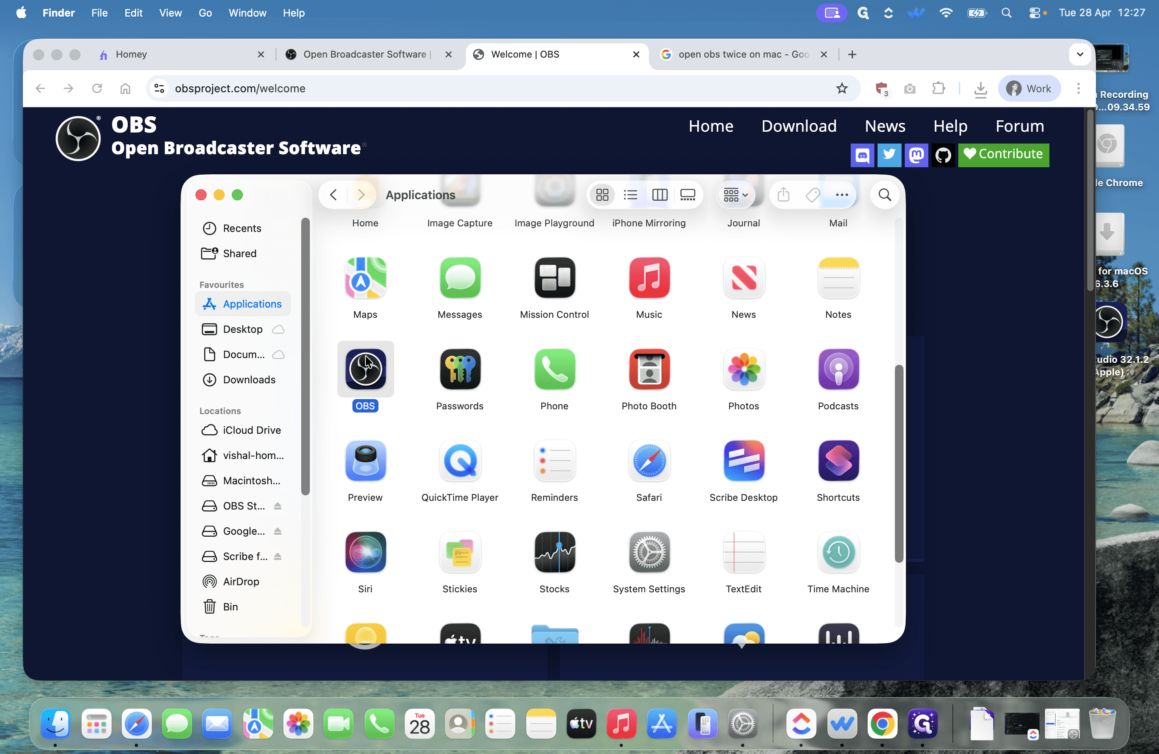Open the System Settings icon in Finder window
The width and height of the screenshot is (1159, 754).
[649, 552]
